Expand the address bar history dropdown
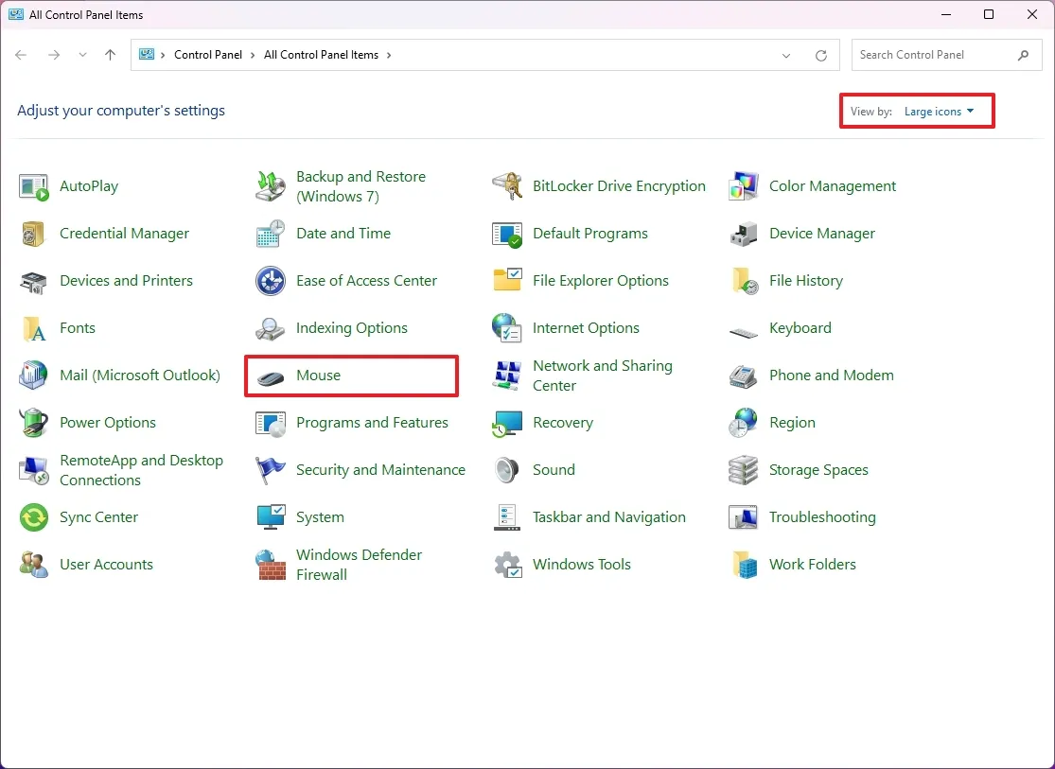1055x769 pixels. click(785, 55)
